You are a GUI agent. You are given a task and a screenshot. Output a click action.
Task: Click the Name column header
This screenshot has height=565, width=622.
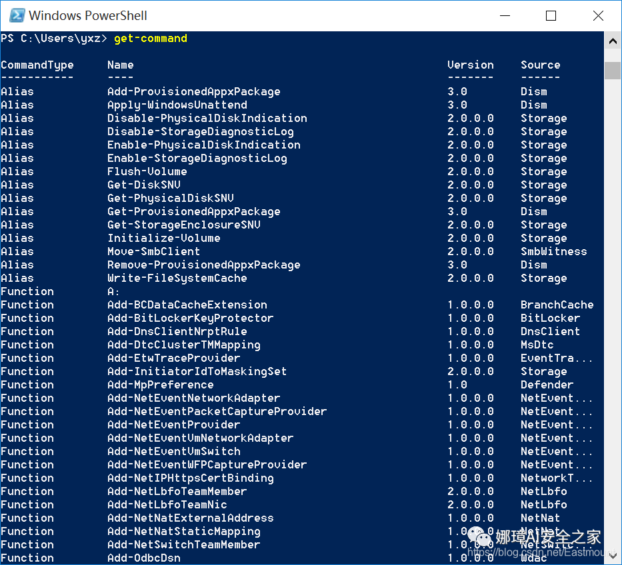[x=121, y=65]
